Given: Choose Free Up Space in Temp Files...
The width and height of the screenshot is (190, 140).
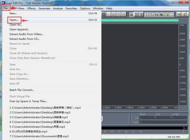Looking at the screenshot, I should 52,101.
